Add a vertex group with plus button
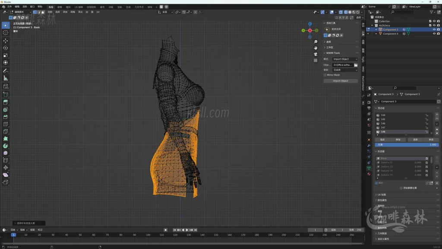This screenshot has width=442, height=249. point(437,115)
